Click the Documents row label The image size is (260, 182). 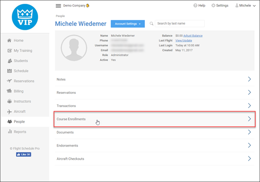point(65,132)
